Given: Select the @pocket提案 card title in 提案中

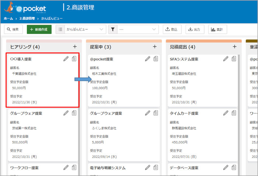Looking at the screenshot, I should pyautogui.click(x=101, y=59).
